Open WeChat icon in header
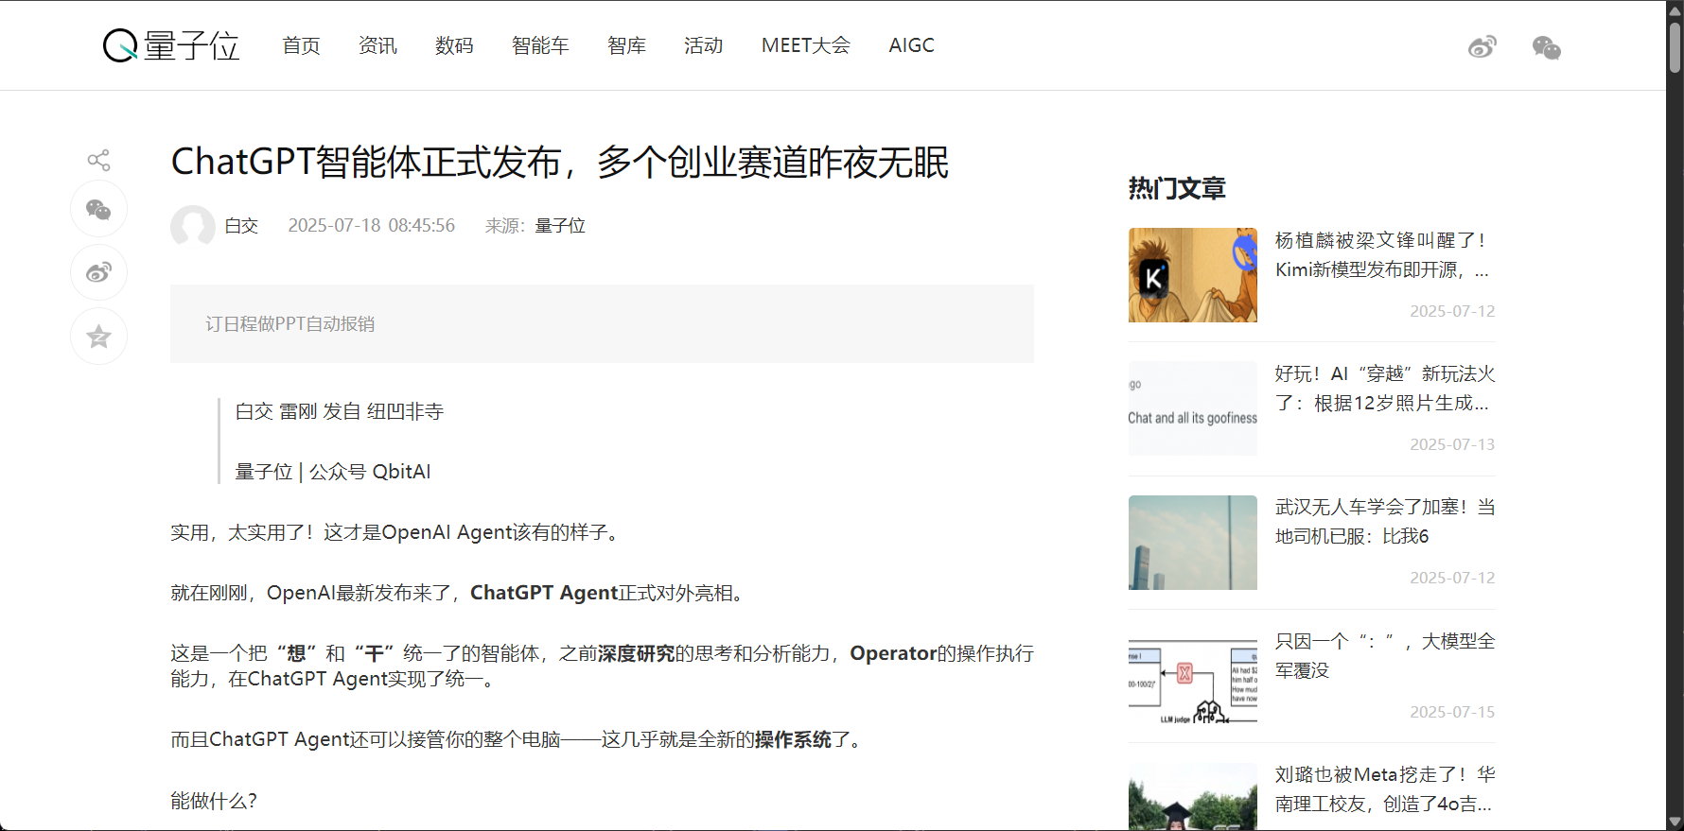Viewport: 1684px width, 831px height. pos(1547,47)
